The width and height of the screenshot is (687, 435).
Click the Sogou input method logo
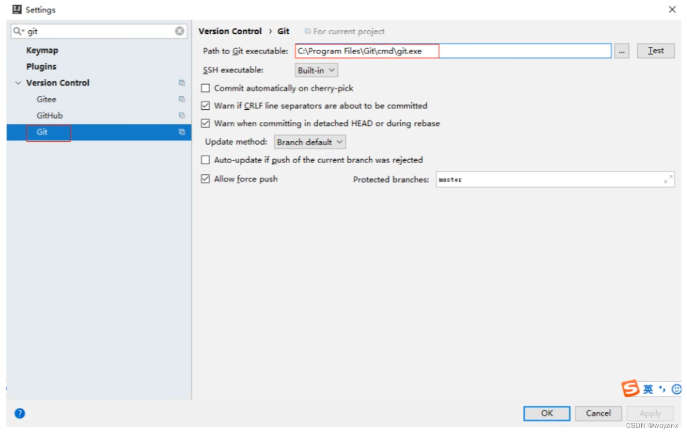point(631,388)
